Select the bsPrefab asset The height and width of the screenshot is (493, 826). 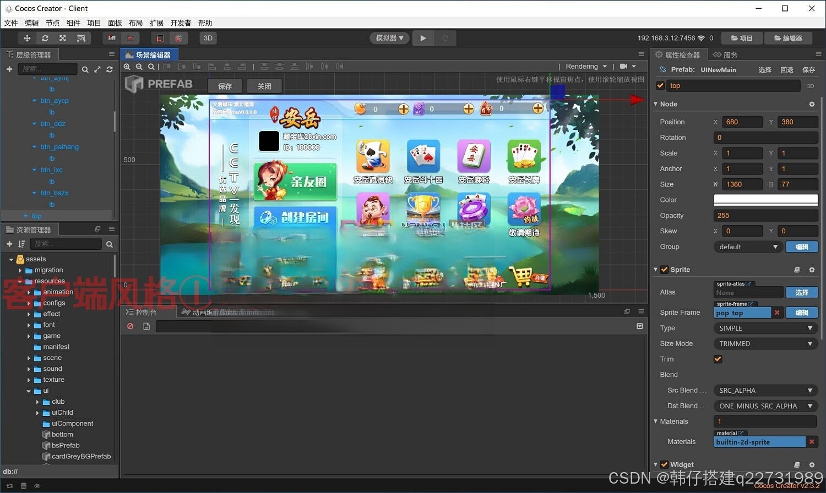(x=66, y=446)
